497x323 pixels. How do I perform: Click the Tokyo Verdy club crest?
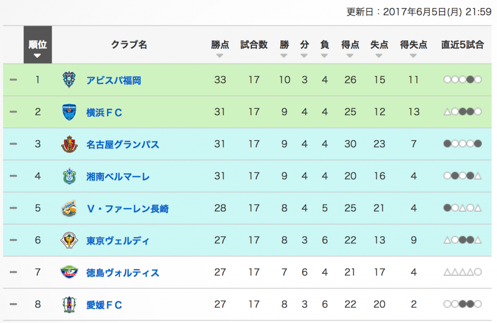pos(69,241)
